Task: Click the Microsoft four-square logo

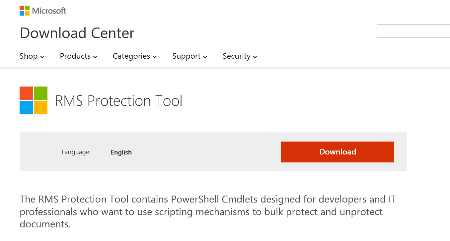Action: click(x=24, y=10)
